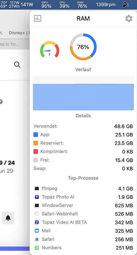137x255 pixels.
Task: Click the notification bell button
Action: [8, 218]
